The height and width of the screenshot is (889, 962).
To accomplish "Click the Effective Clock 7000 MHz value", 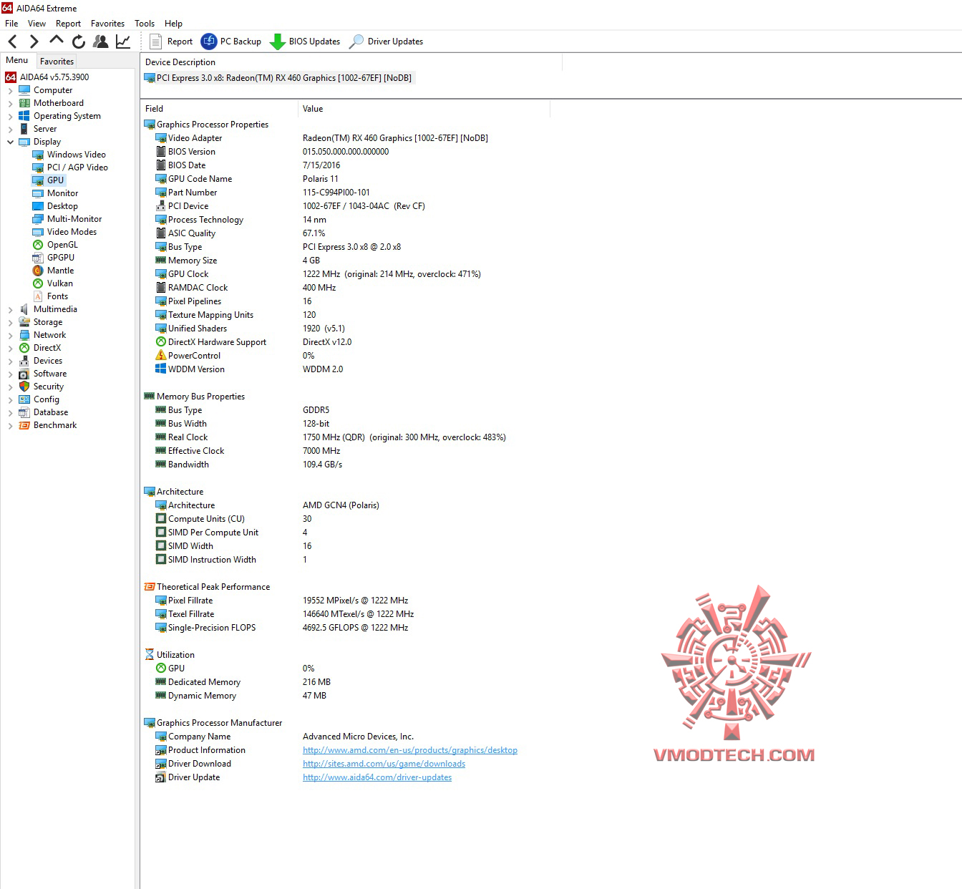I will [321, 451].
